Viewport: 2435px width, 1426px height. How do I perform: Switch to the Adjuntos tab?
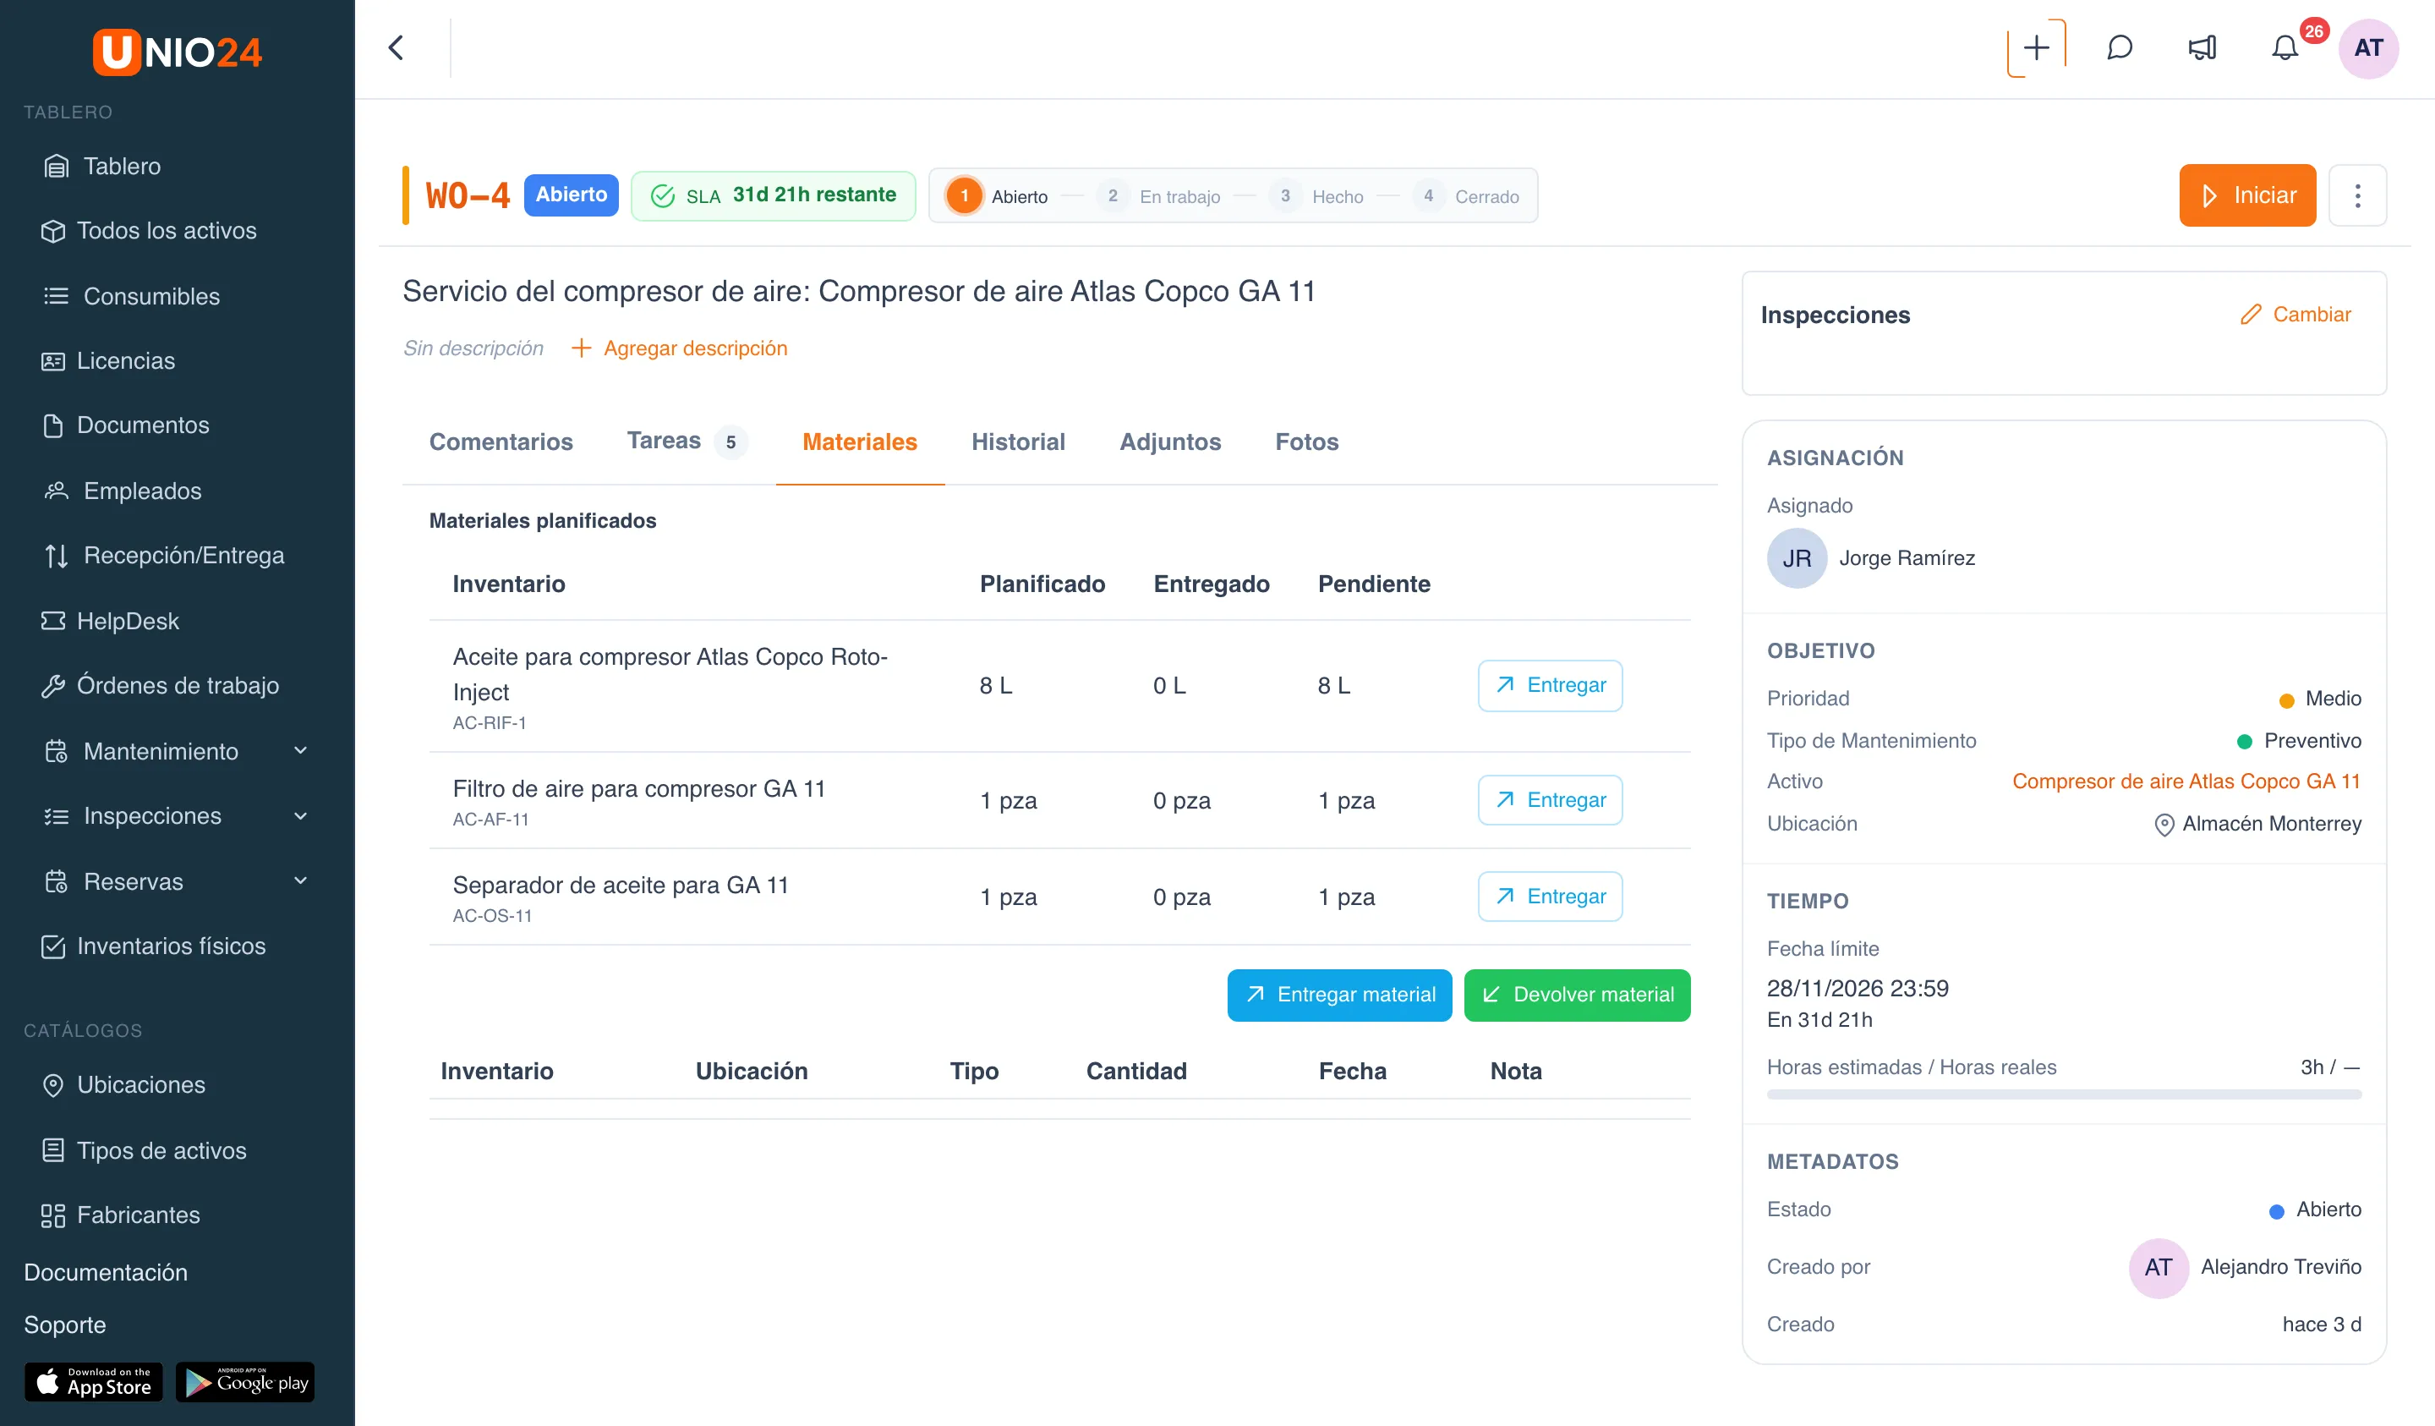1169,442
